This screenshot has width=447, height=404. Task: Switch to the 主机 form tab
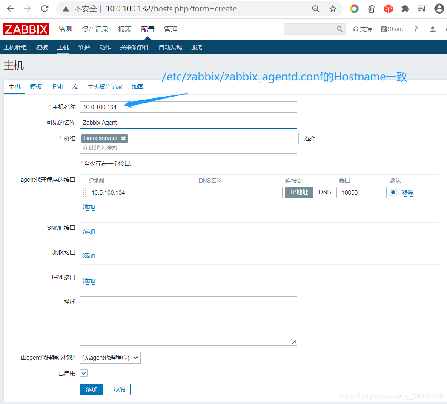pos(14,86)
